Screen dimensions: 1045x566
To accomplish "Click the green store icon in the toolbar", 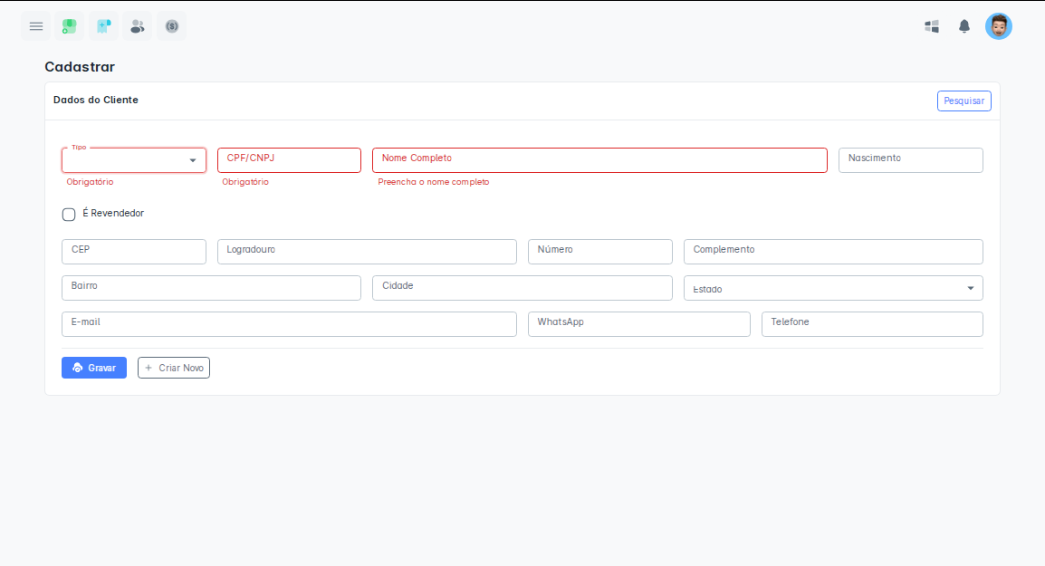I will pos(70,26).
